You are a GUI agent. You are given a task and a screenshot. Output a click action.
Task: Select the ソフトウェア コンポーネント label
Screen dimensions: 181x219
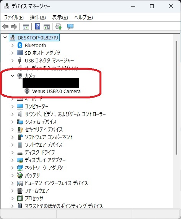pos(49,137)
